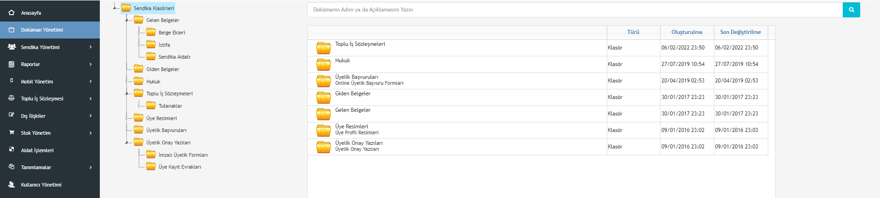Click the Anasayfa home icon
This screenshot has width=880, height=198.
[12, 13]
